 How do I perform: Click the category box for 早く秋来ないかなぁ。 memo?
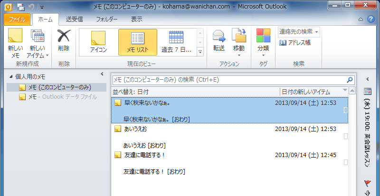(346, 110)
